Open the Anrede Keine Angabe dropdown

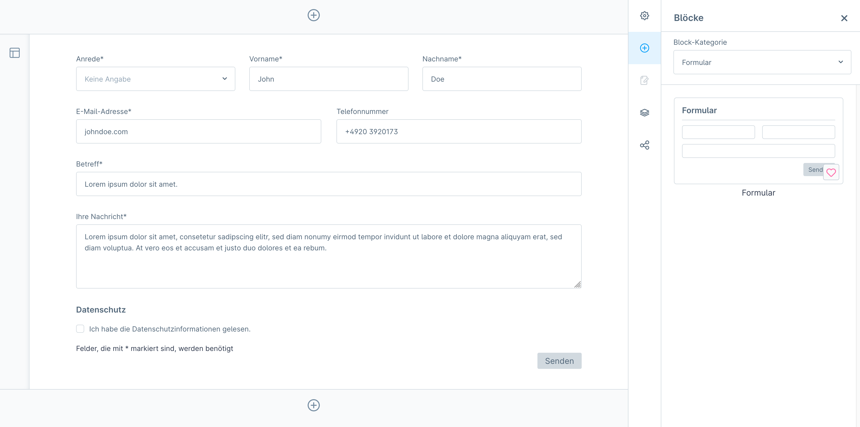click(x=155, y=79)
